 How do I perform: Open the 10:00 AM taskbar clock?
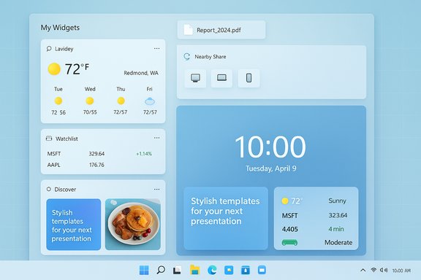(401, 271)
